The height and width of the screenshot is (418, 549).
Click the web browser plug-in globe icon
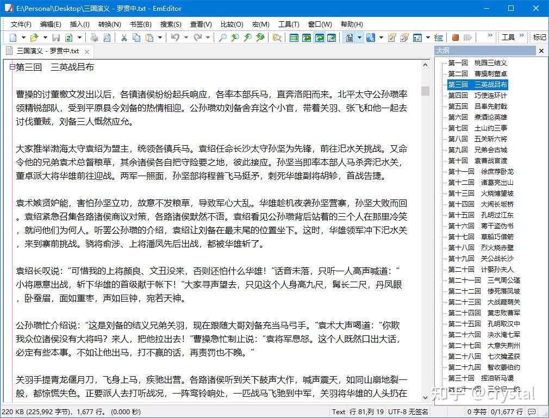coord(371,38)
